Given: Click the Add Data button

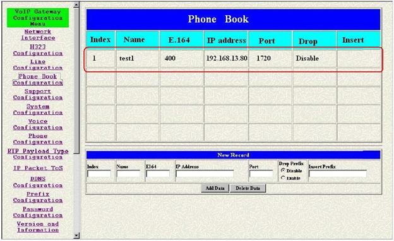Looking at the screenshot, I should pos(215,188).
